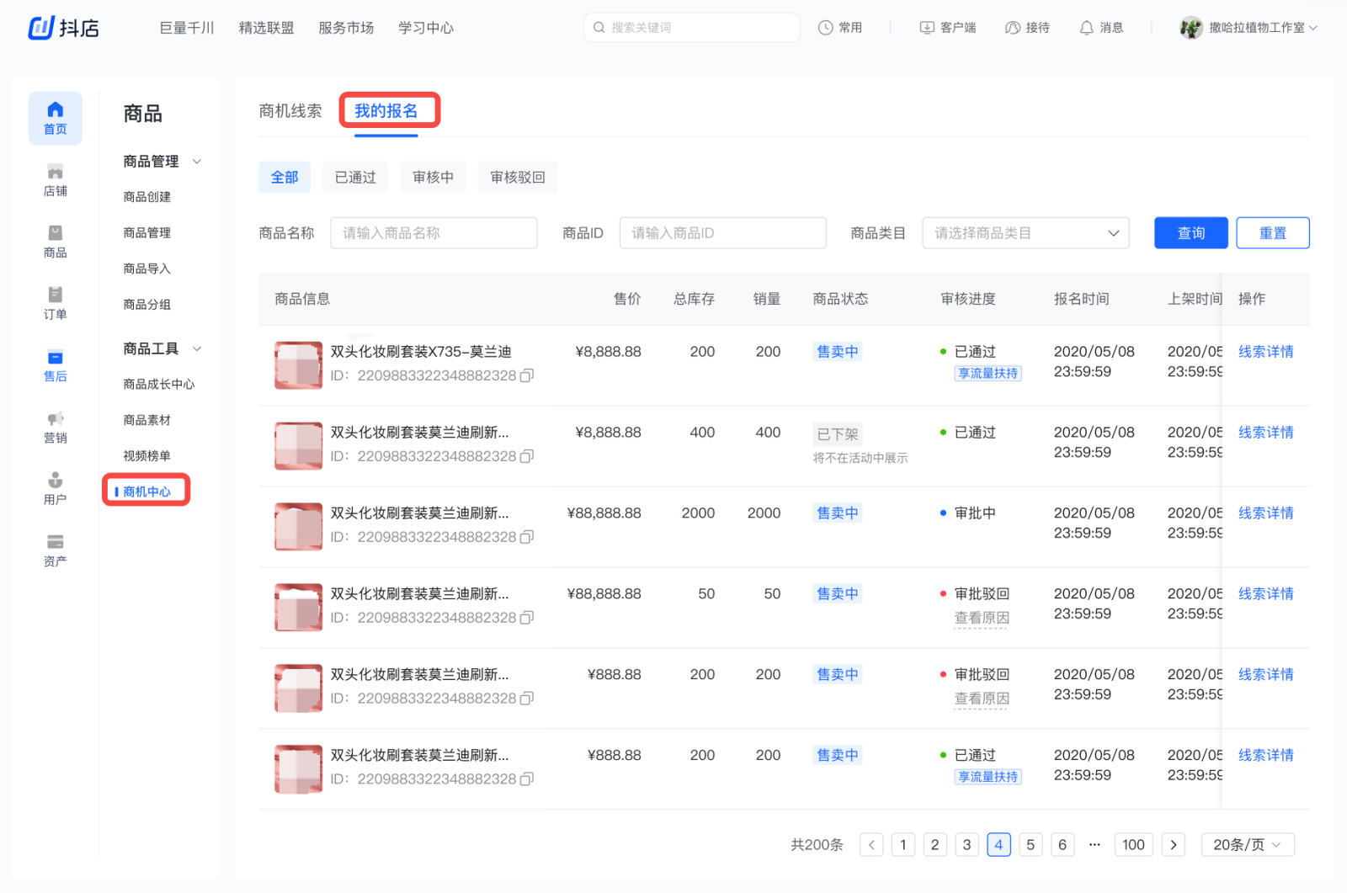Click the 售后 sidebar icon
This screenshot has height=893, width=1347.
pos(55,365)
